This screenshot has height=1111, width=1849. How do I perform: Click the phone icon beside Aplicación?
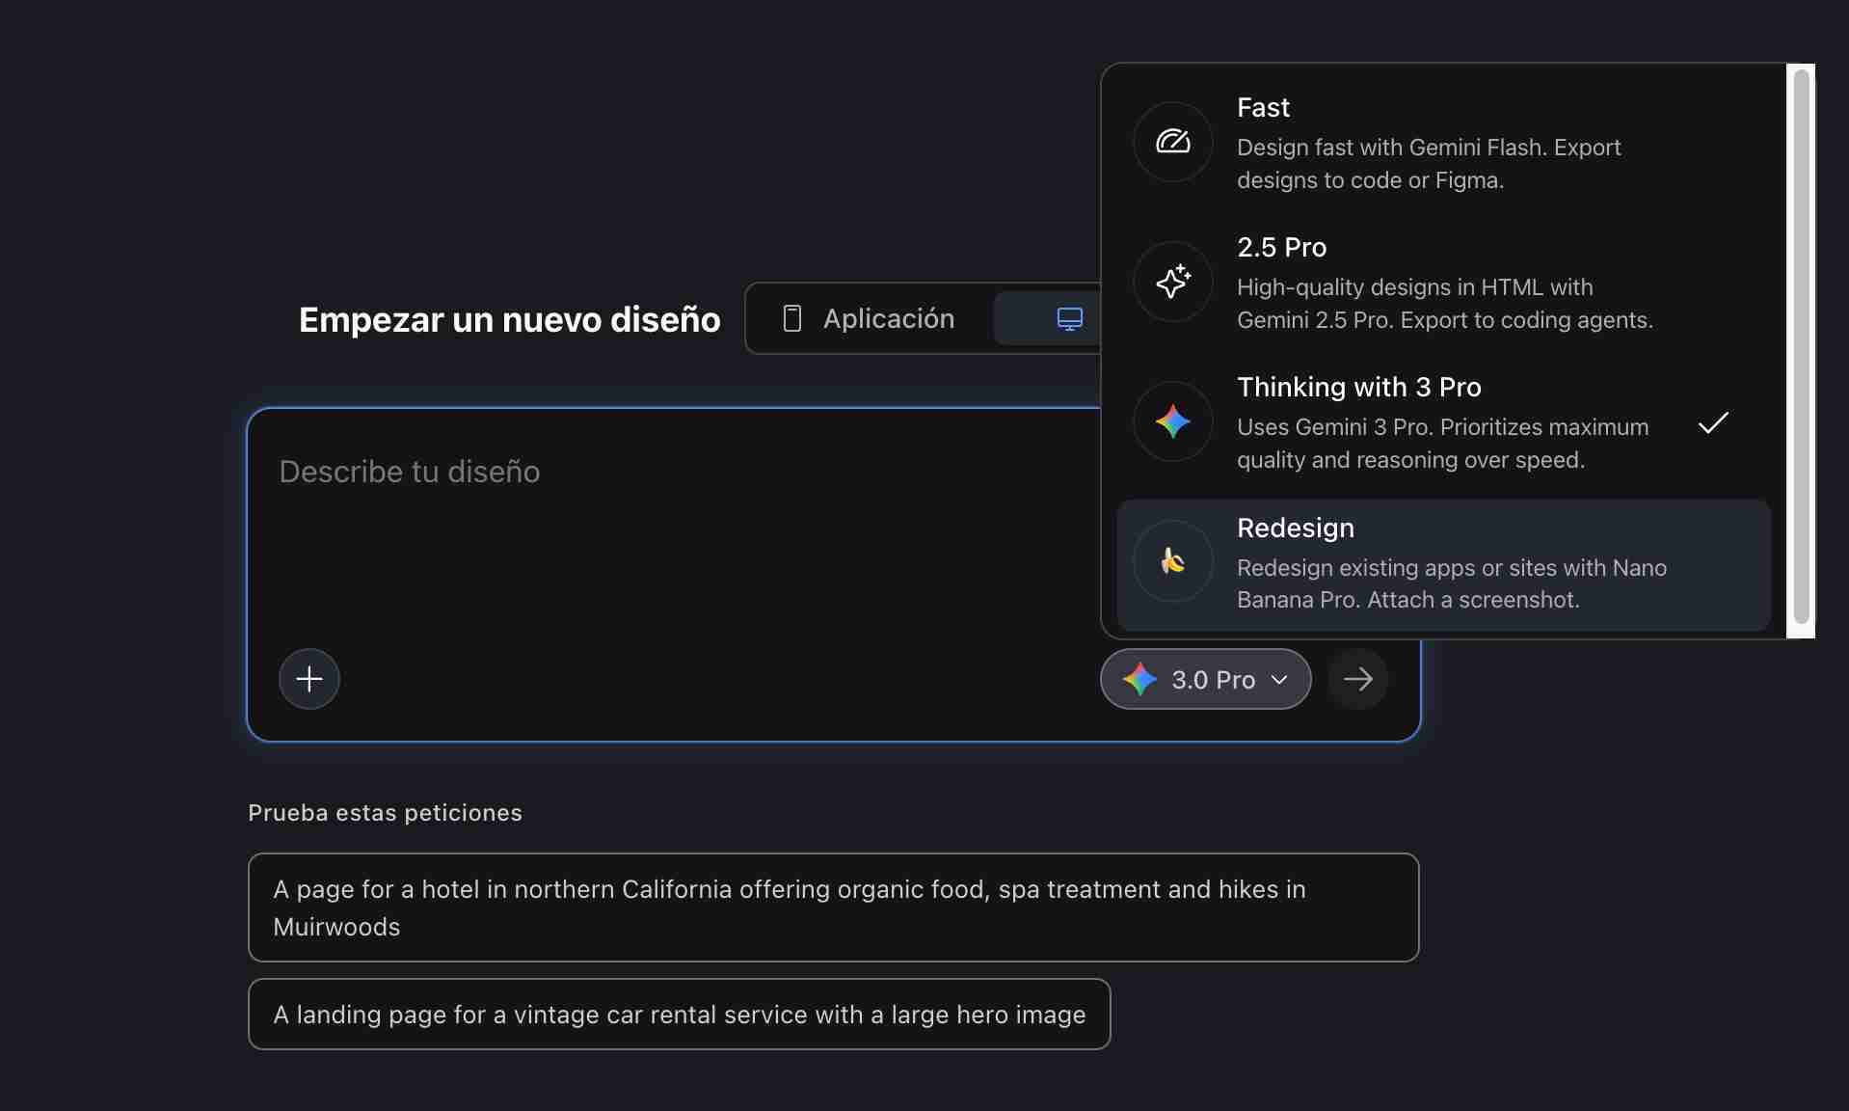(792, 318)
